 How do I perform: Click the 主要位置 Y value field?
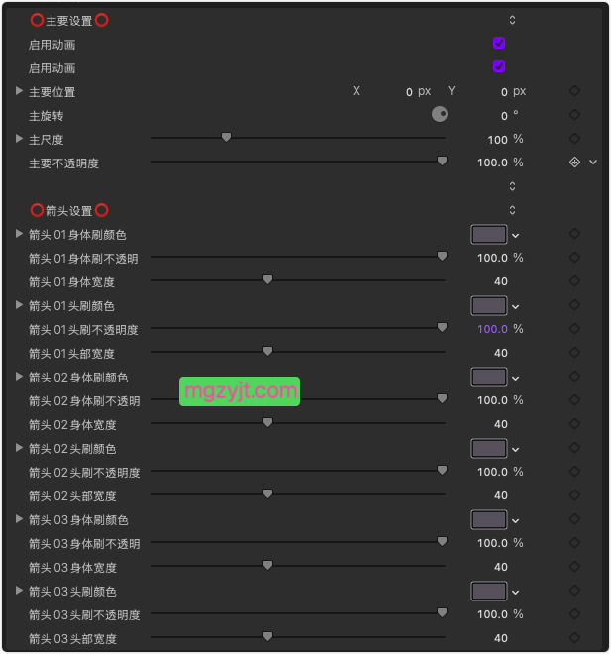click(x=504, y=92)
